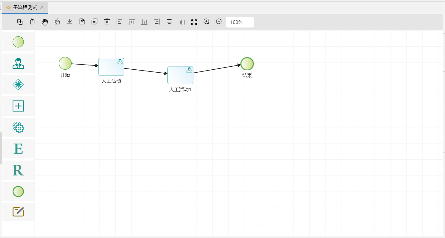Pick the gear service task palette icon
Viewport: 445px width, 238px height.
click(18, 127)
